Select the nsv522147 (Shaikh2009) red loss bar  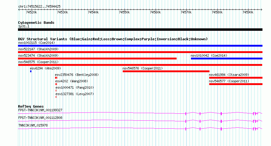[x=140, y=52]
